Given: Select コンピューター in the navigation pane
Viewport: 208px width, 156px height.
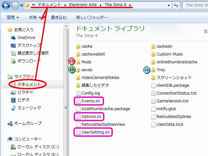Looking at the screenshot, I should pos(24,139).
